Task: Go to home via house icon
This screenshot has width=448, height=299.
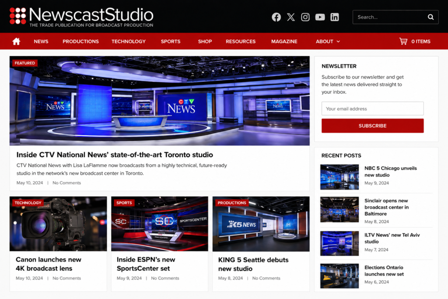Action: click(x=16, y=42)
